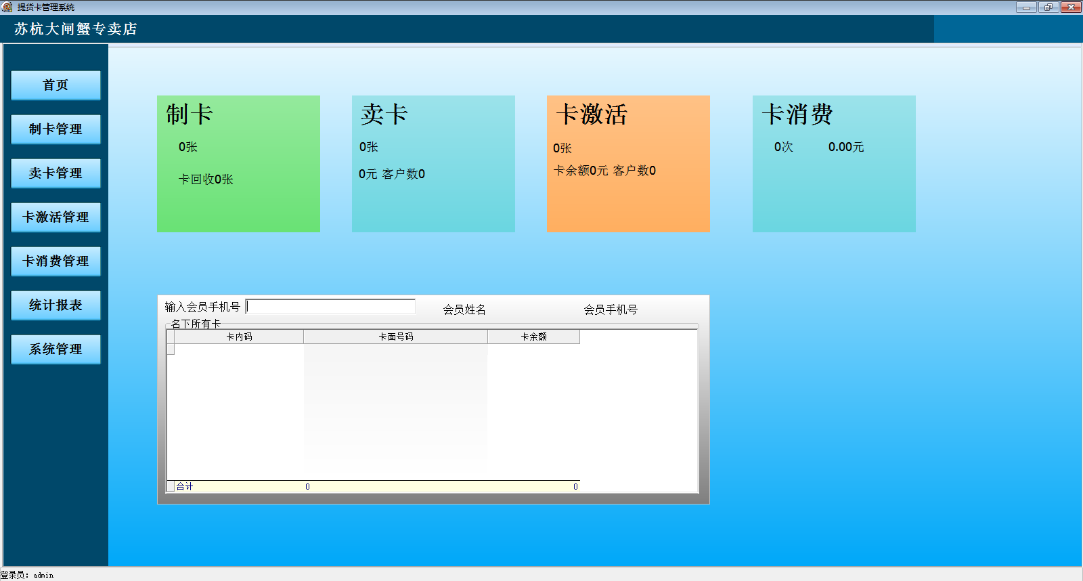Click the green 制卡 summary tile
The height and width of the screenshot is (581, 1083).
238,164
